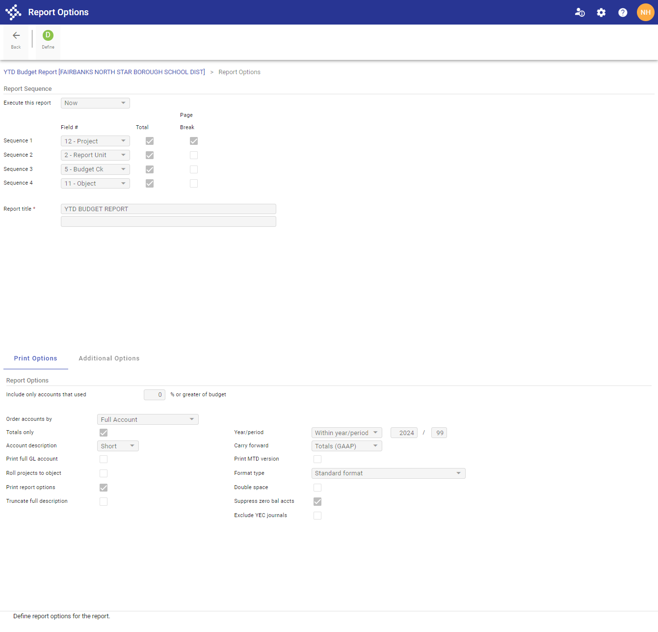
Task: Open Format type Standard format dropdown
Action: pyautogui.click(x=388, y=473)
